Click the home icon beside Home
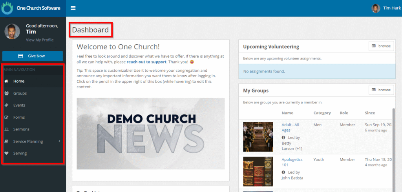This screenshot has width=402, height=192. 7,81
